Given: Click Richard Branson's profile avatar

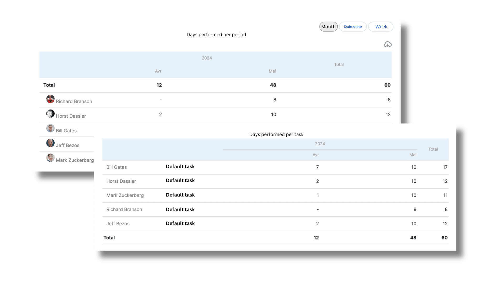Looking at the screenshot, I should click(x=50, y=99).
